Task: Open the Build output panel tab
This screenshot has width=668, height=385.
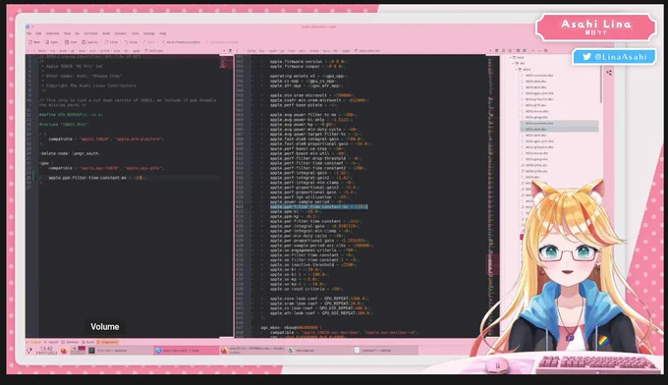Action: [87, 342]
